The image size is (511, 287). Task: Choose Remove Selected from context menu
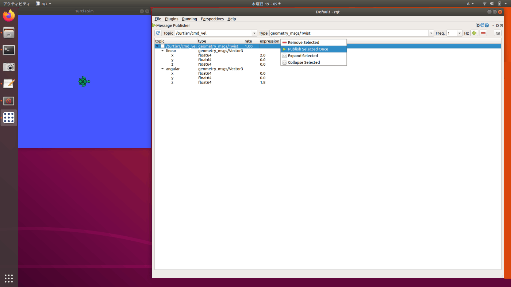tap(314, 42)
